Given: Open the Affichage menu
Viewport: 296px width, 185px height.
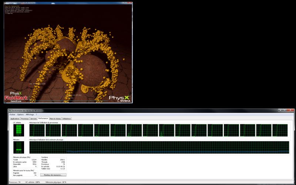Looking at the screenshot, I should coord(30,114).
